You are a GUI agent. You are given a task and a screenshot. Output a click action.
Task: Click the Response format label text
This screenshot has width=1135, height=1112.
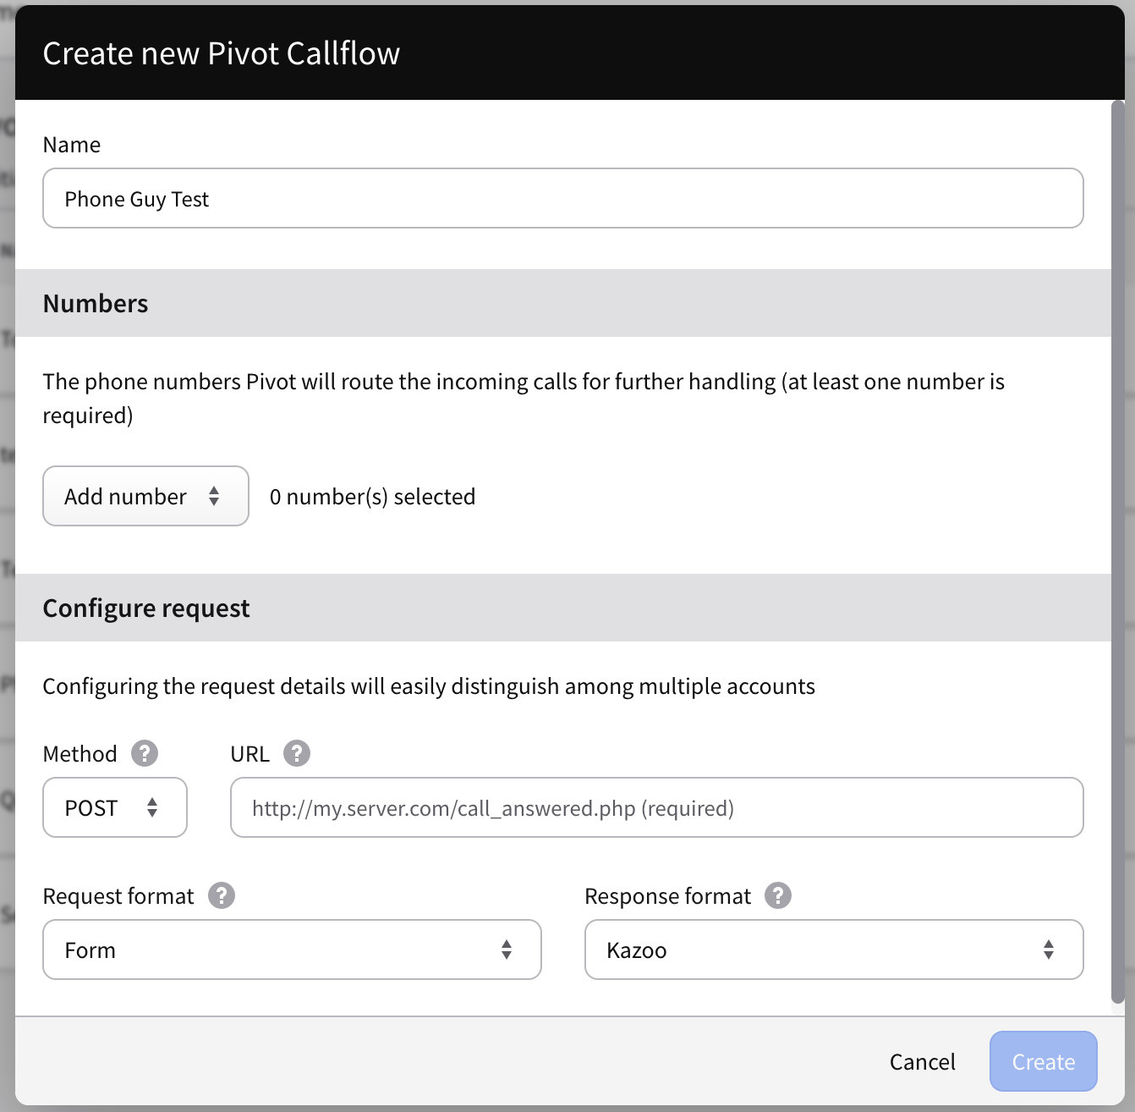pyautogui.click(x=667, y=896)
